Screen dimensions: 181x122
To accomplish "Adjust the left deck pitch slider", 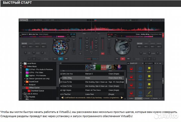I will 74,50.
